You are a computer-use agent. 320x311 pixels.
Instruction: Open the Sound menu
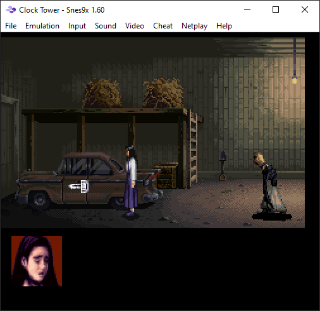pos(106,26)
